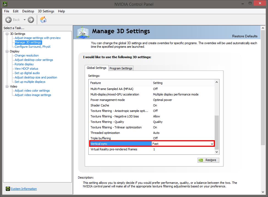Open the Back history dropdown arrow
The image size is (268, 197).
[x=24, y=20]
